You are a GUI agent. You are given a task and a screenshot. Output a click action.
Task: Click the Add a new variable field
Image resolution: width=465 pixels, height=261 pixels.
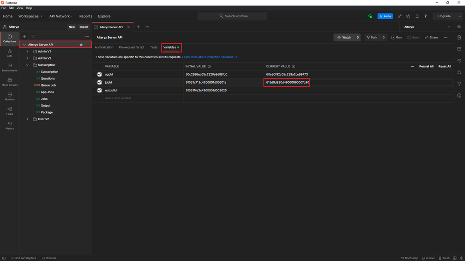(143, 98)
